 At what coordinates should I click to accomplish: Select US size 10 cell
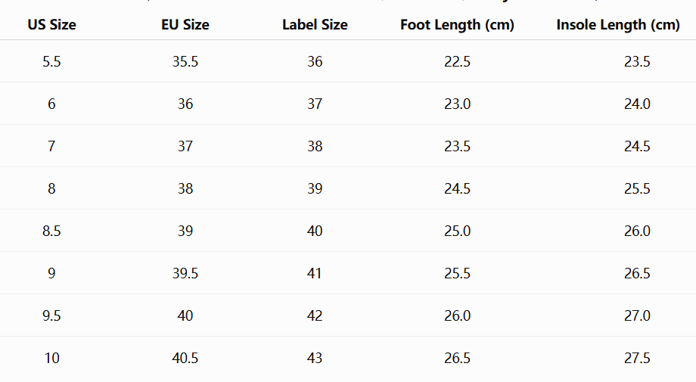click(x=51, y=358)
